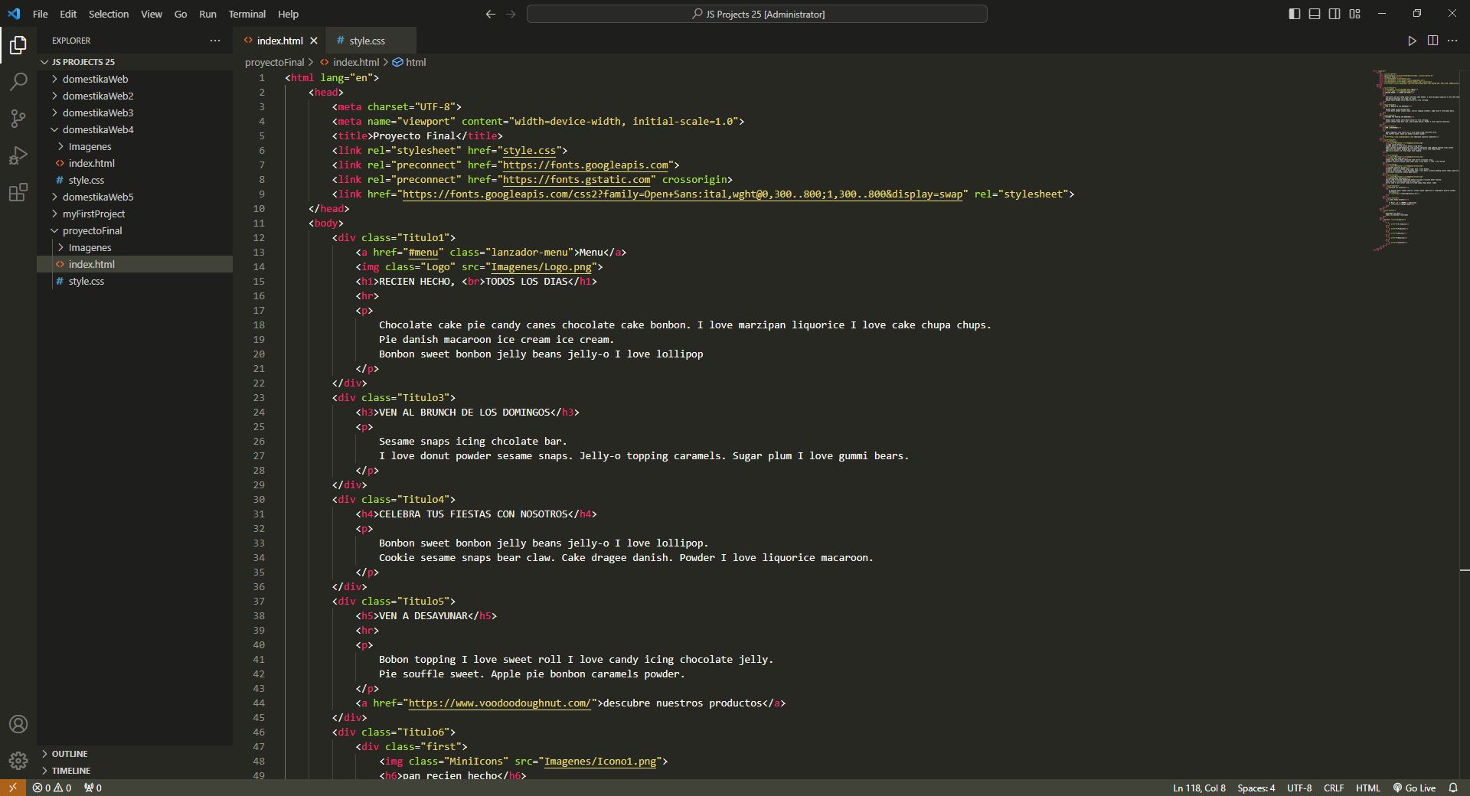Click the HTML language mode in status bar
This screenshot has width=1470, height=796.
(1367, 788)
